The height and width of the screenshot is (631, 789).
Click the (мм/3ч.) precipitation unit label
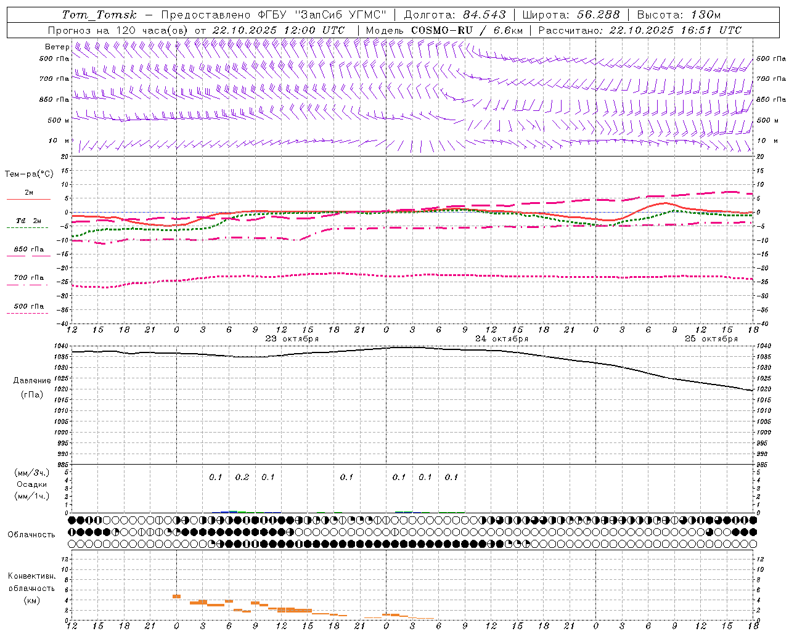(x=32, y=473)
